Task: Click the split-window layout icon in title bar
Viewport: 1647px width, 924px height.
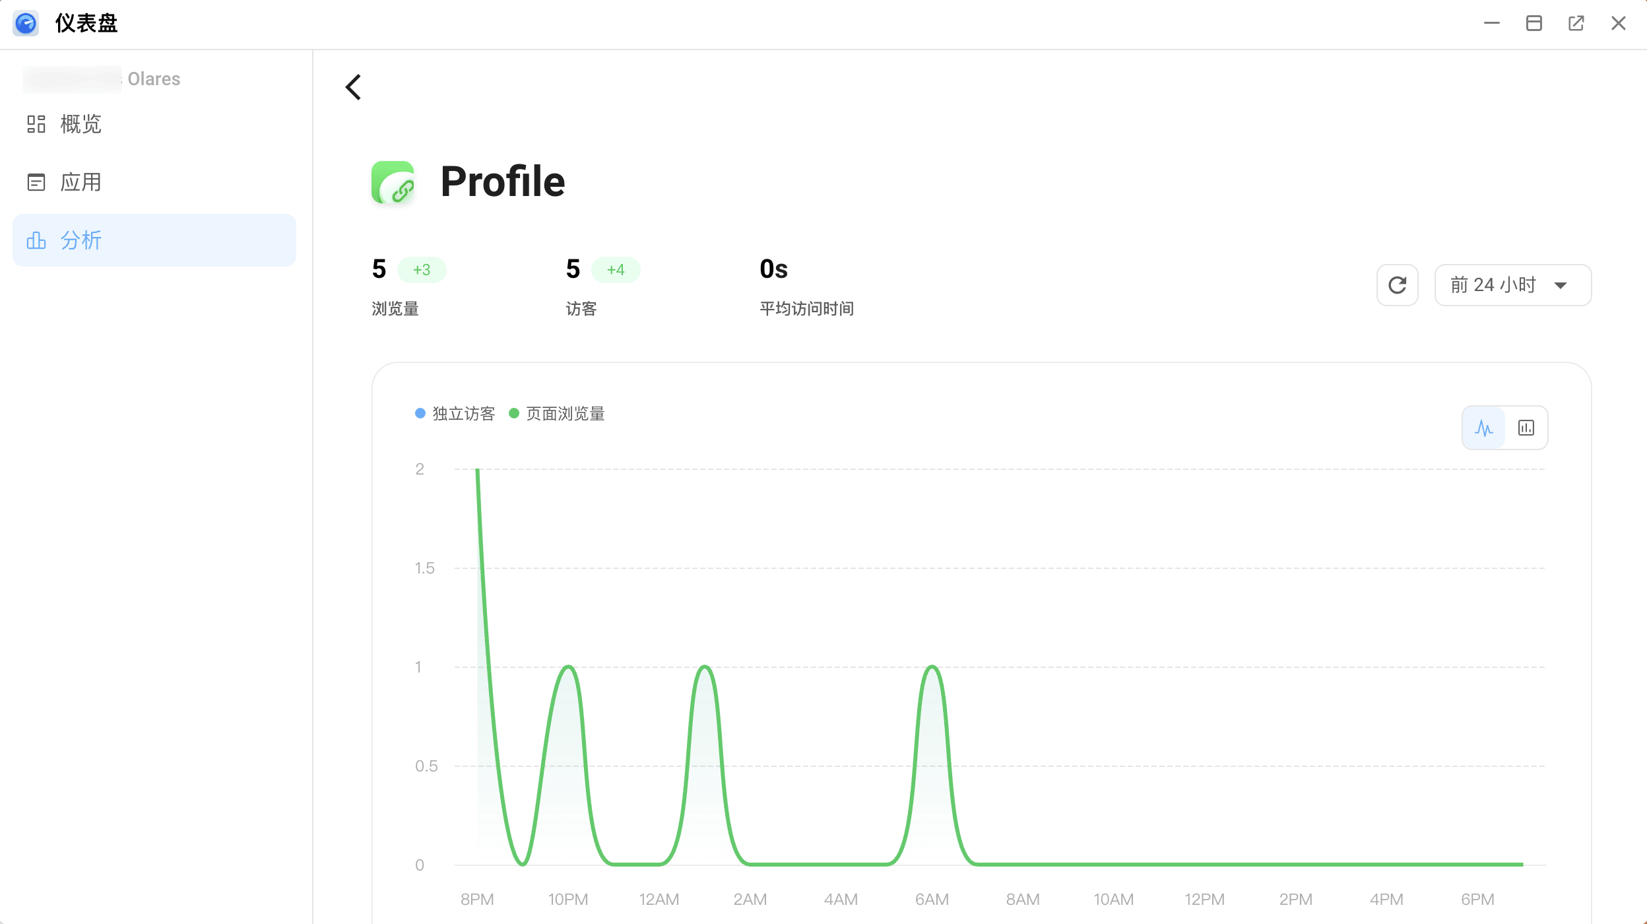Action: tap(1534, 24)
